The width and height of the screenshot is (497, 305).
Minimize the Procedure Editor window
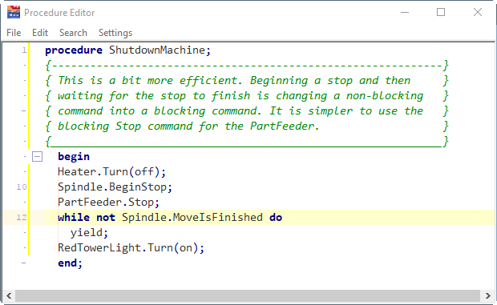pyautogui.click(x=405, y=12)
